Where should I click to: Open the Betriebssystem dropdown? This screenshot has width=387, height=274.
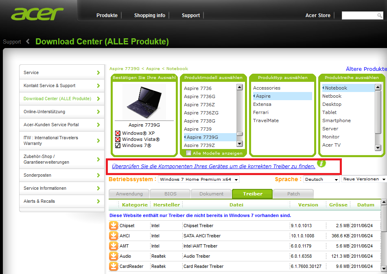(x=199, y=179)
